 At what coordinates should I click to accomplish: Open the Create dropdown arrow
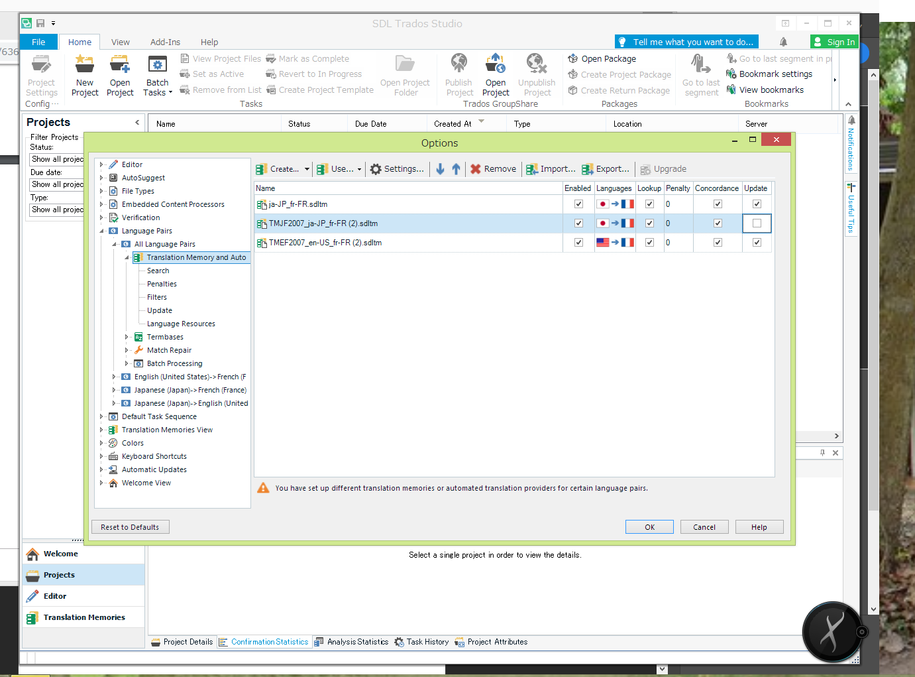[307, 169]
